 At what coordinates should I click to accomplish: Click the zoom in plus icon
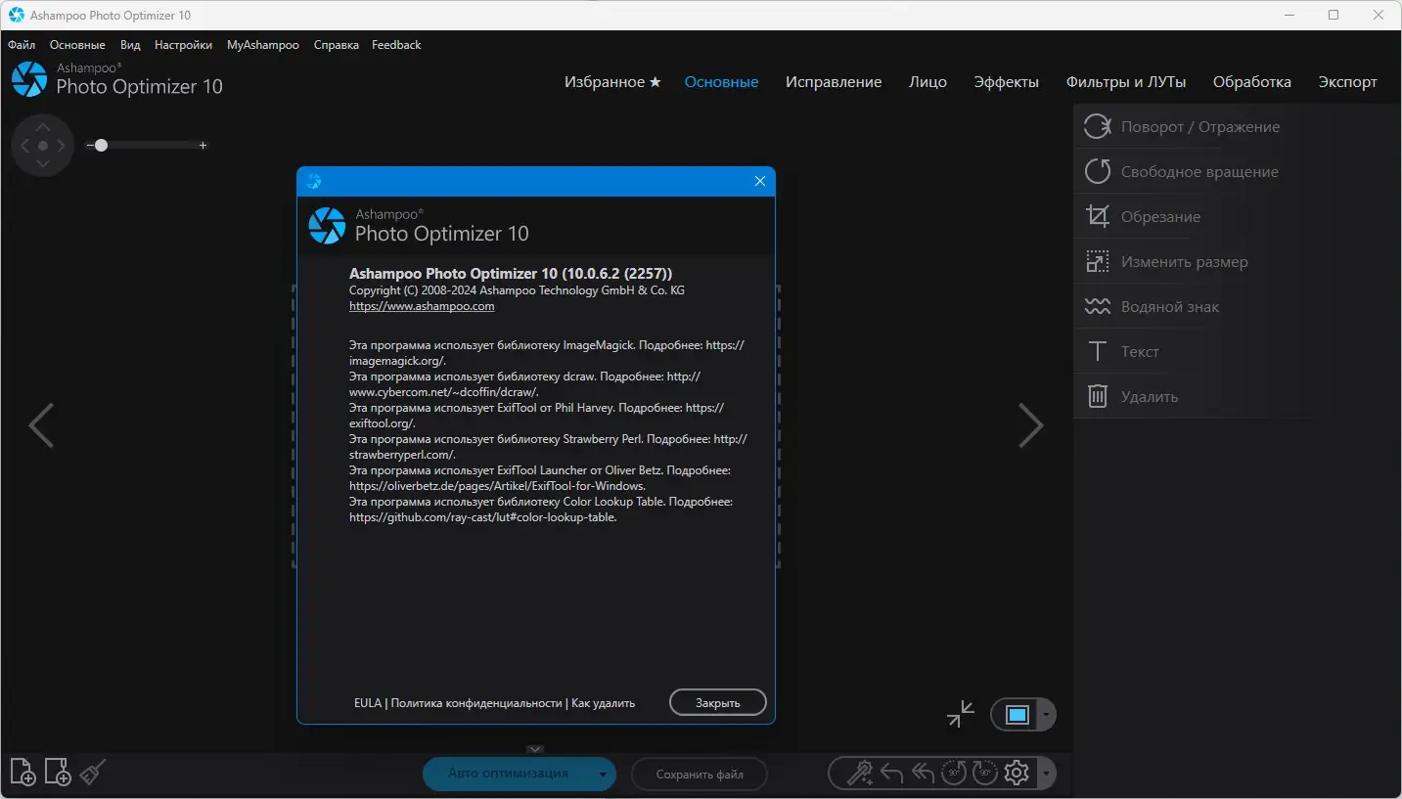pos(204,145)
